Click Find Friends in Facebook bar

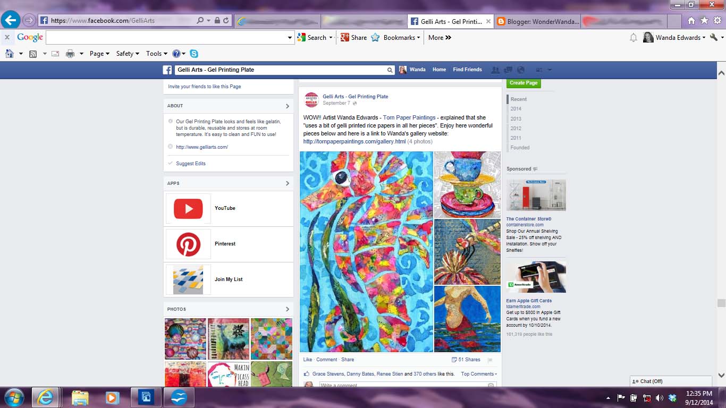click(467, 70)
